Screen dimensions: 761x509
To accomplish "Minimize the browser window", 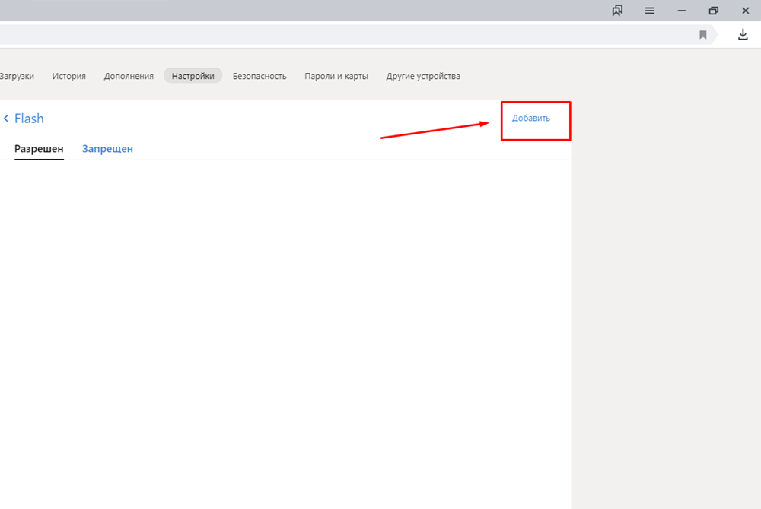I will tap(682, 11).
